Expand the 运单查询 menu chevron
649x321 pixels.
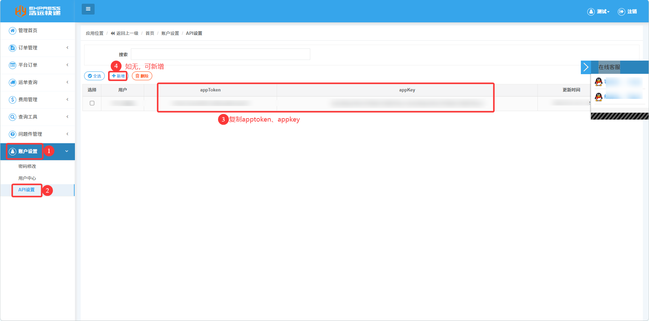click(67, 82)
